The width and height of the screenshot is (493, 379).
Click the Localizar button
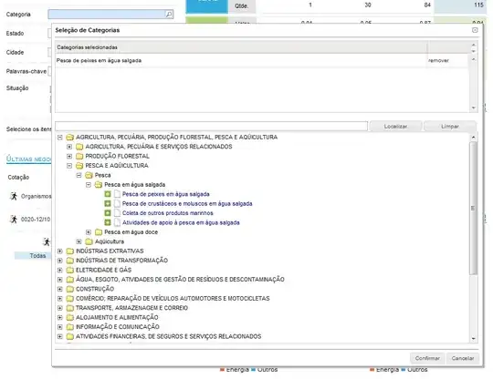[395, 126]
